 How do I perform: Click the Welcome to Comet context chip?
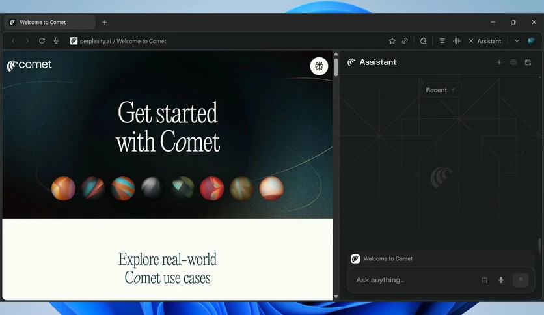381,259
